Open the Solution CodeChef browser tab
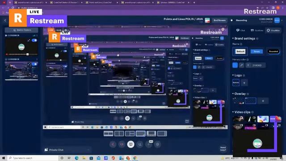The width and height of the screenshot is (286, 161). (173, 3)
